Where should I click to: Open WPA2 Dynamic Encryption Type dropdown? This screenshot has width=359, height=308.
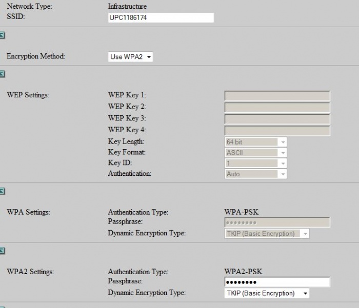(267, 294)
